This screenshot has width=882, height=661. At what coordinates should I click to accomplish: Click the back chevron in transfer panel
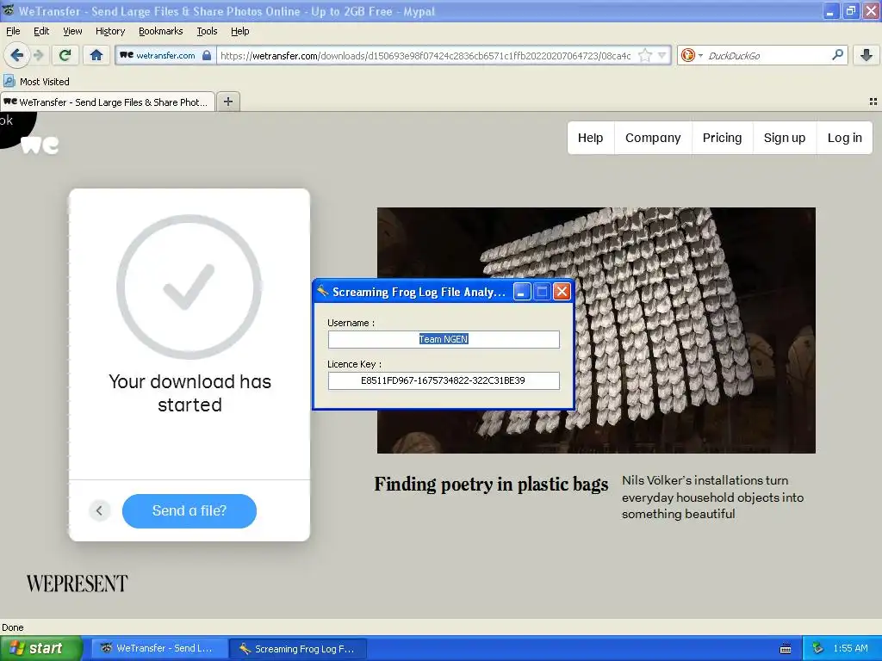pyautogui.click(x=100, y=510)
